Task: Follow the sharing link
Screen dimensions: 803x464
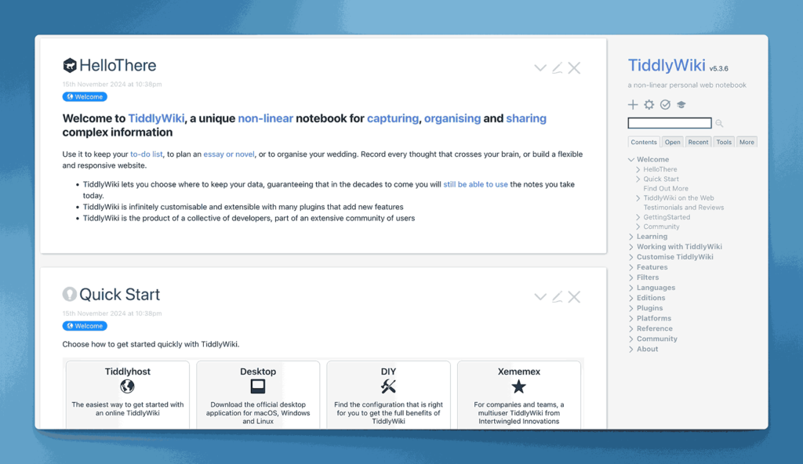Action: pyautogui.click(x=526, y=118)
